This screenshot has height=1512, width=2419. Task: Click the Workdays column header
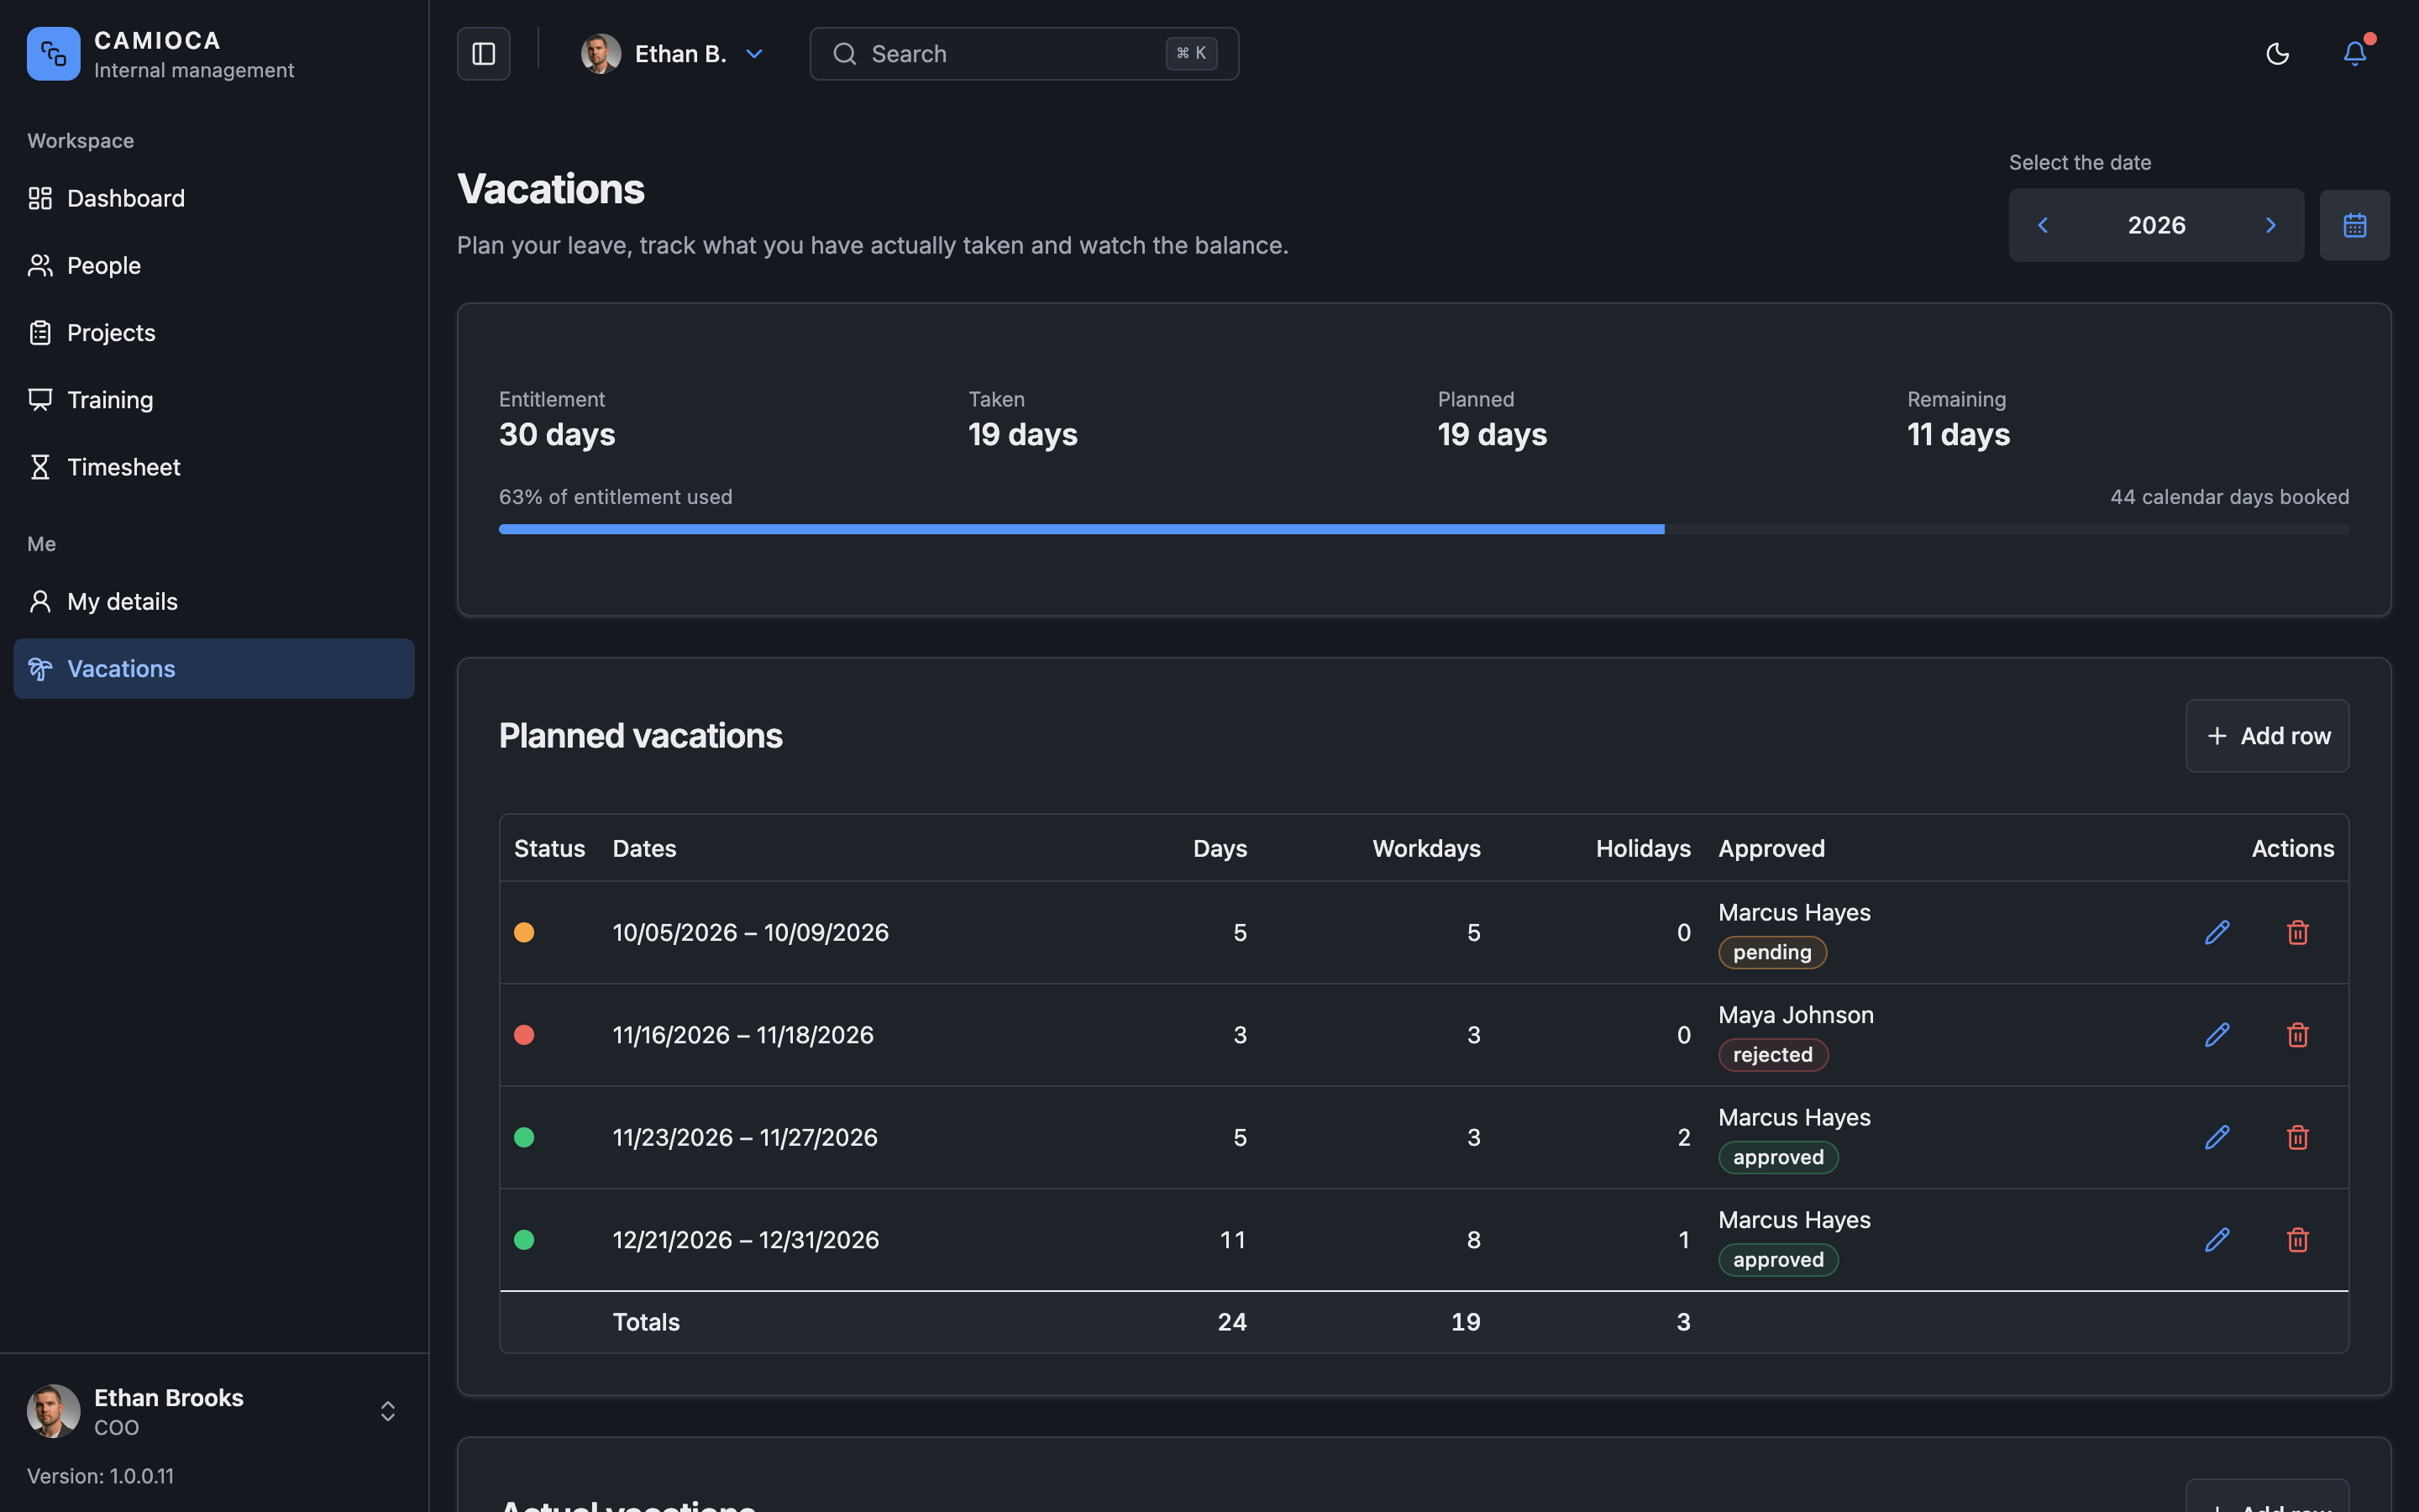pyautogui.click(x=1426, y=848)
